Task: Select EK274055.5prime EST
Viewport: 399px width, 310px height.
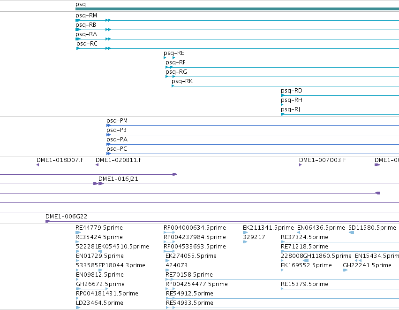Action: click(x=167, y=261)
